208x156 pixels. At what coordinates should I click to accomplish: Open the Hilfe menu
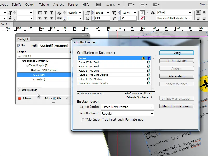[x=86, y=5]
